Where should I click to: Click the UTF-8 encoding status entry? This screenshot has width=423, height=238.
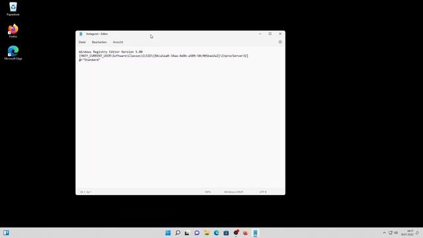point(263,192)
